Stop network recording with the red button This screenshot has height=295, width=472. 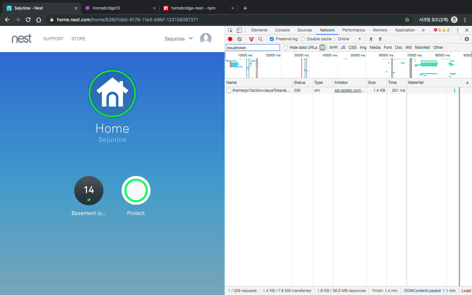tap(230, 39)
